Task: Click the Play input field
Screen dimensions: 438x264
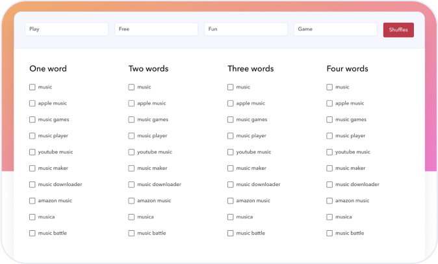Action: tap(66, 29)
